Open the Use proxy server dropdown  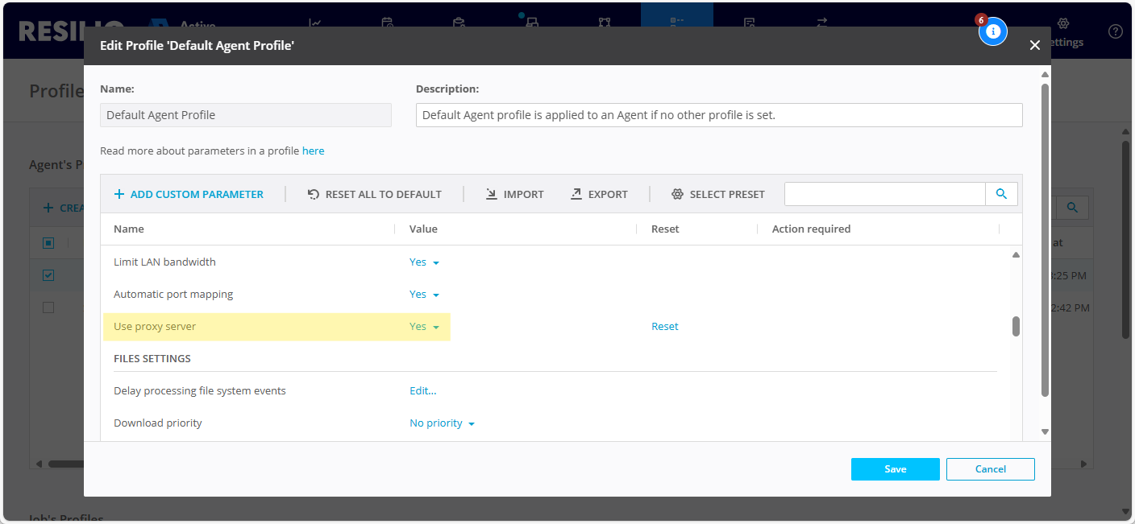[422, 326]
